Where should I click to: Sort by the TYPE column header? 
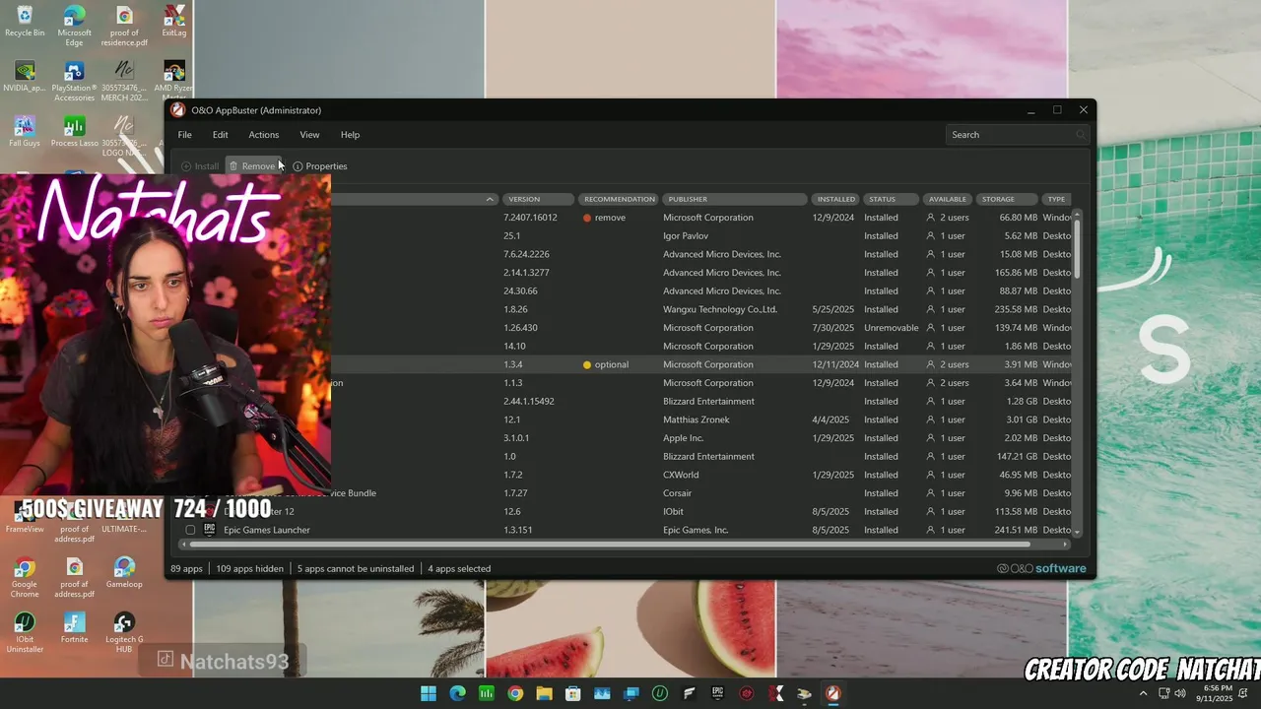click(1056, 199)
